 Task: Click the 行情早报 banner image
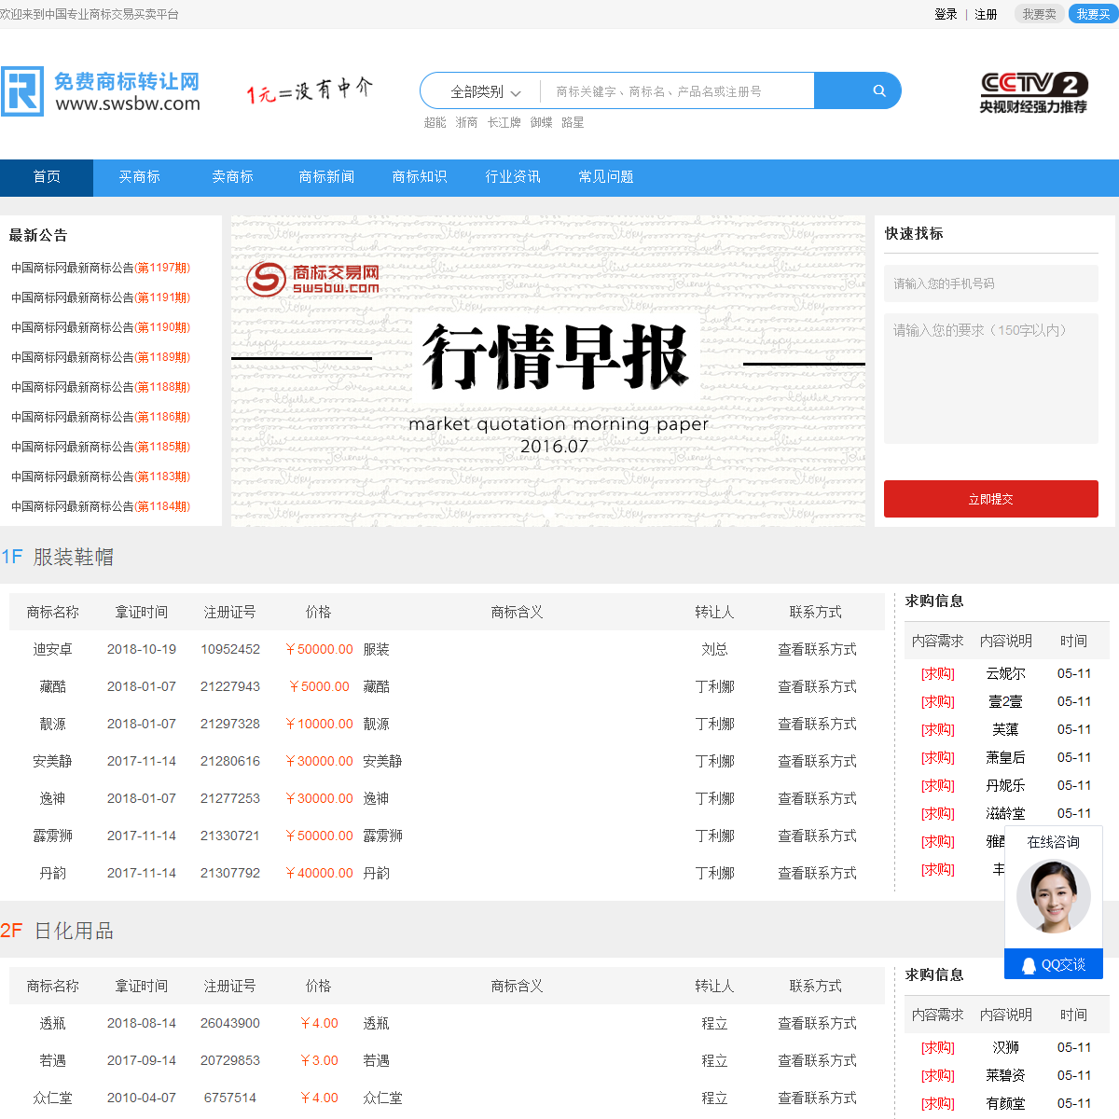pos(548,371)
